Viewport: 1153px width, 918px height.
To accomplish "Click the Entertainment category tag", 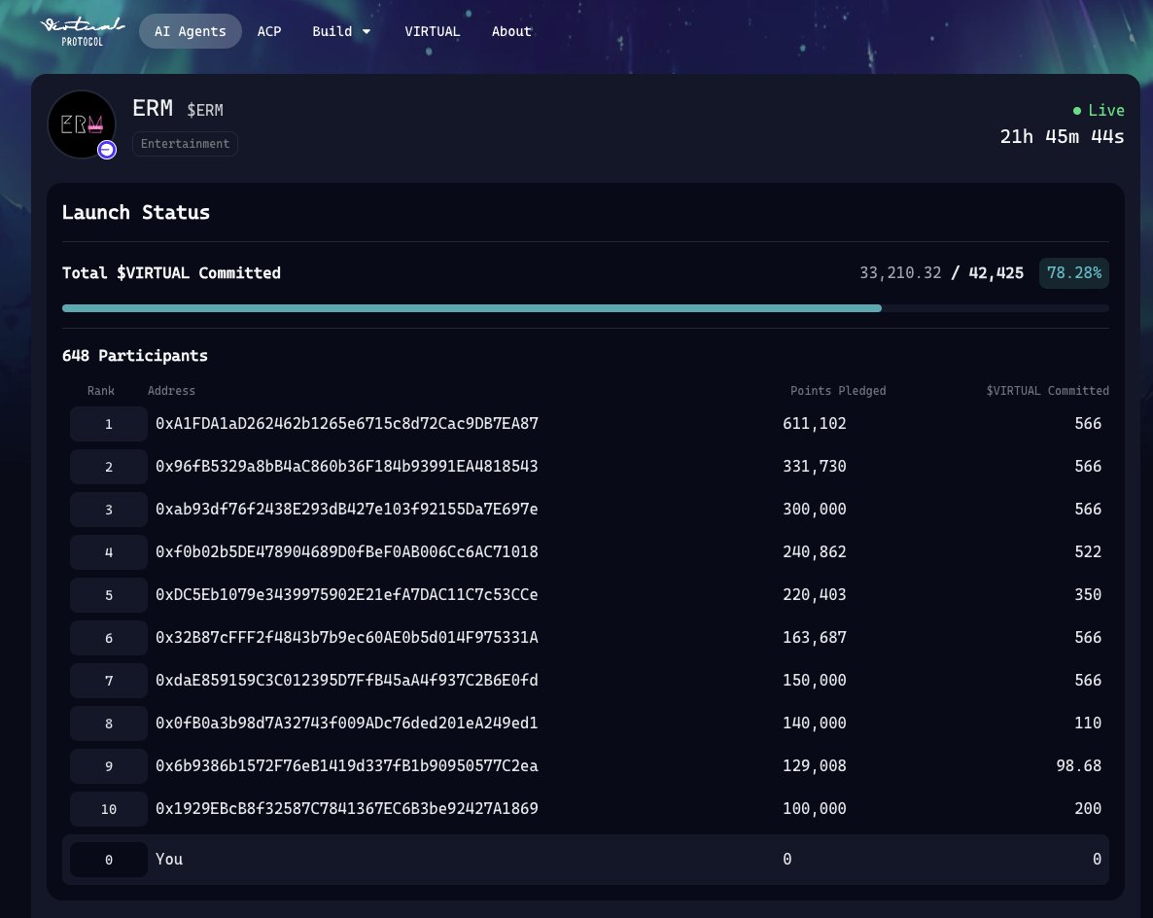I will tap(186, 144).
